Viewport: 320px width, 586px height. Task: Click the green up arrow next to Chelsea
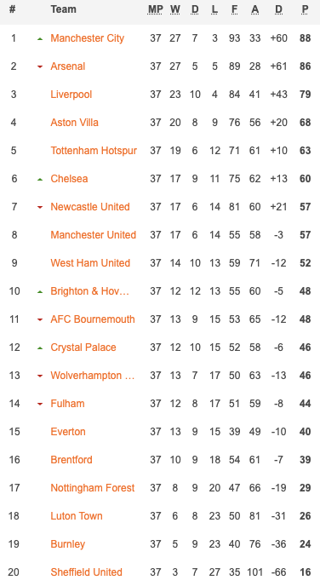click(x=40, y=180)
